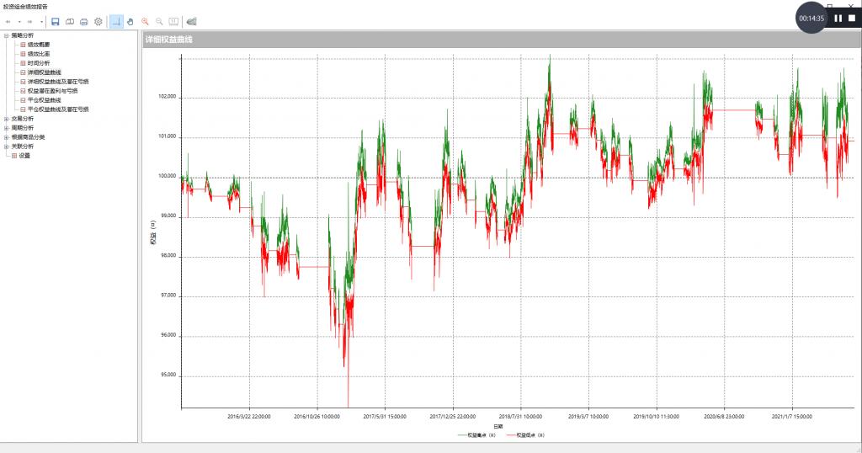Click the 102,000 y-axis label
This screenshot has width=862, height=453.
tap(168, 97)
